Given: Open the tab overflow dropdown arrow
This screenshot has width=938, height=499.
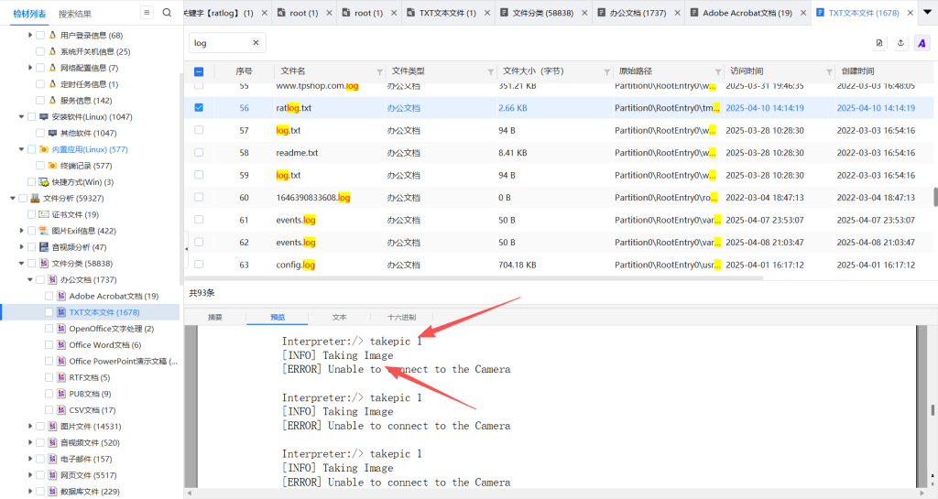Looking at the screenshot, I should click(x=926, y=13).
